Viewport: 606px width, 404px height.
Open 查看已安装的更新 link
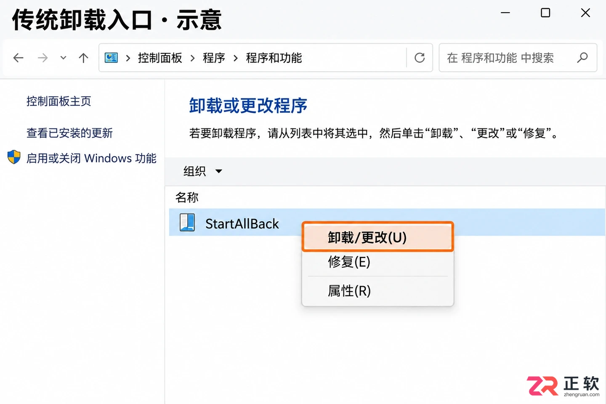69,133
